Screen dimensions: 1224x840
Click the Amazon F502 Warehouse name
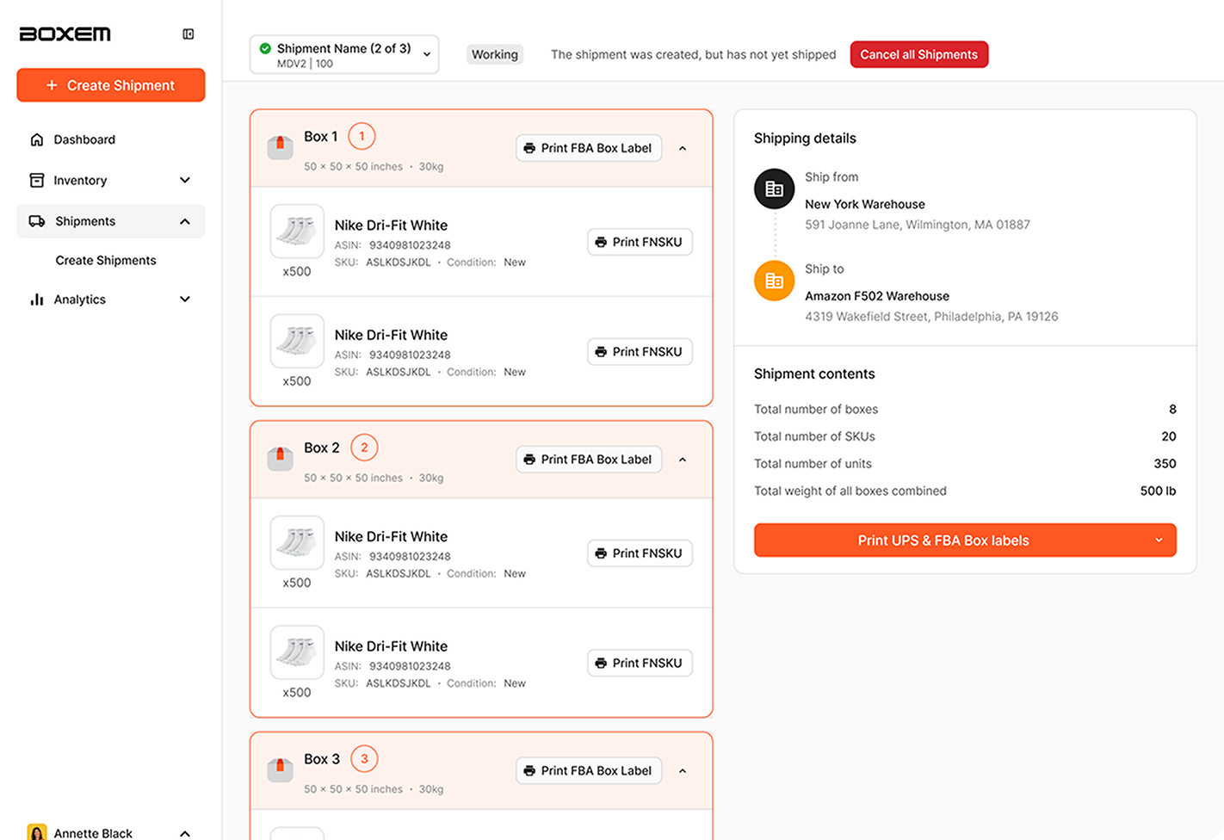pos(877,296)
